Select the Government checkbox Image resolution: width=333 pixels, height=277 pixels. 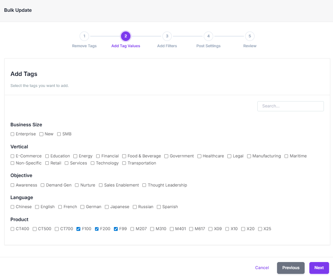166,156
